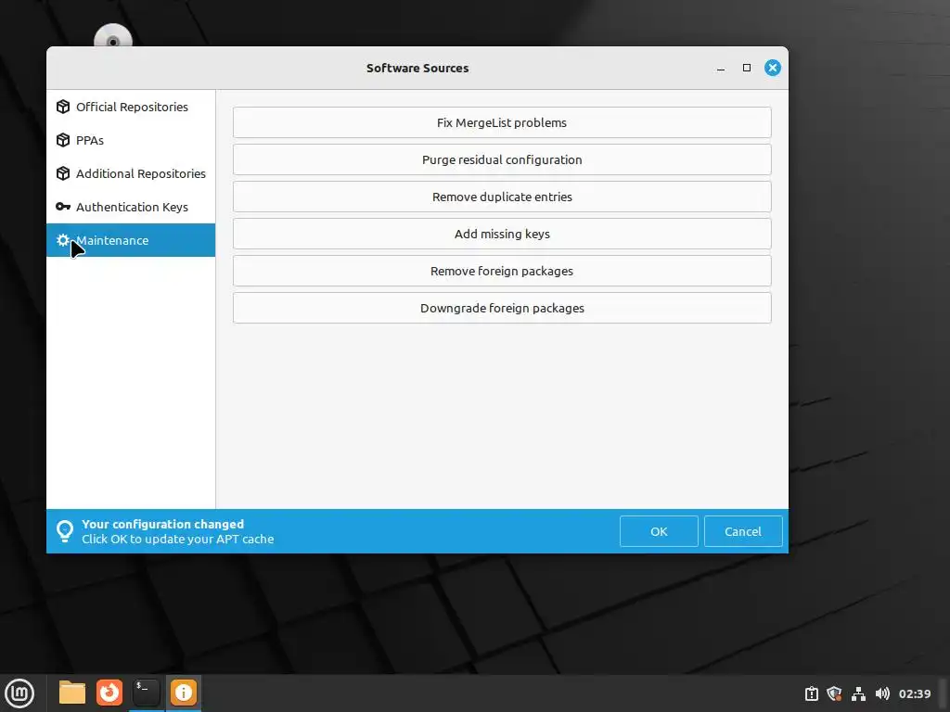950x712 pixels.
Task: Launch Firefox from the taskbar
Action: coord(109,693)
